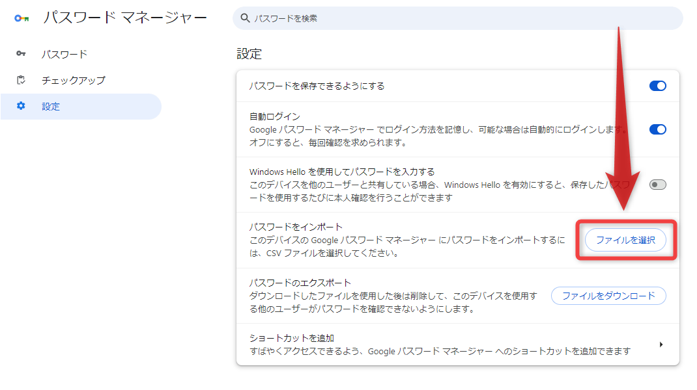Select the 設定 sidebar item
The width and height of the screenshot is (697, 390).
point(81,107)
